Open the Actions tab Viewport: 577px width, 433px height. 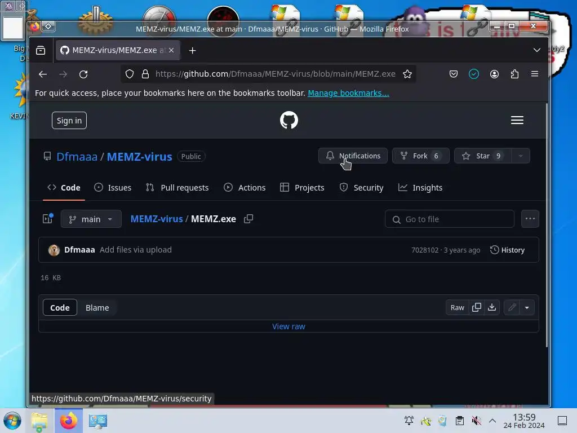click(245, 187)
